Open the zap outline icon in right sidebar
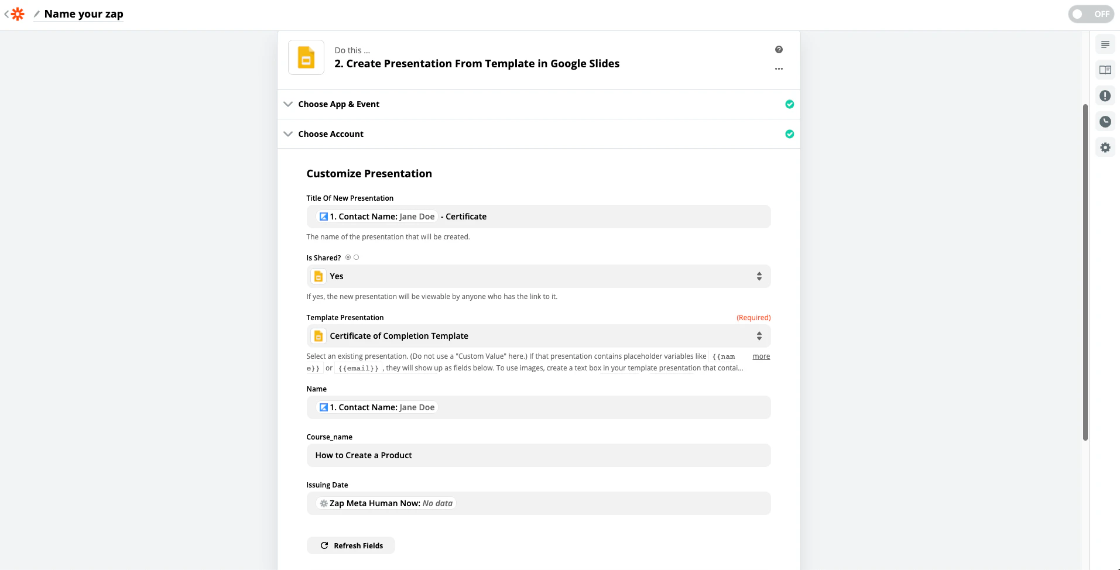Image resolution: width=1120 pixels, height=570 pixels. (x=1105, y=44)
